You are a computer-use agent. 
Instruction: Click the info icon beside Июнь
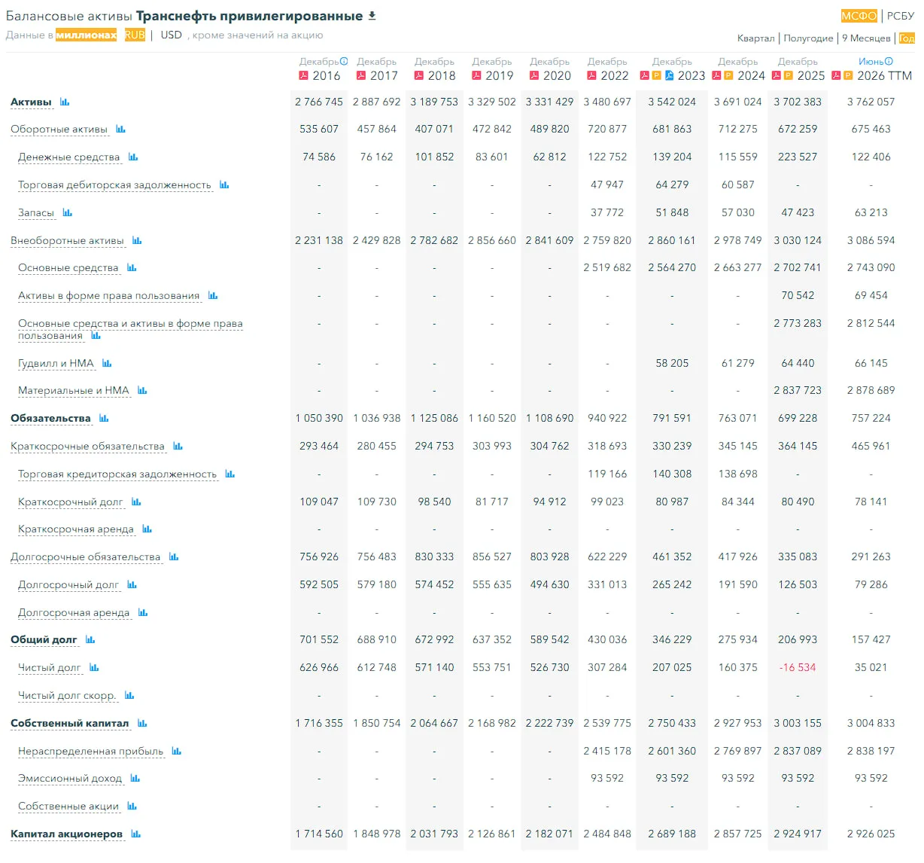[889, 62]
